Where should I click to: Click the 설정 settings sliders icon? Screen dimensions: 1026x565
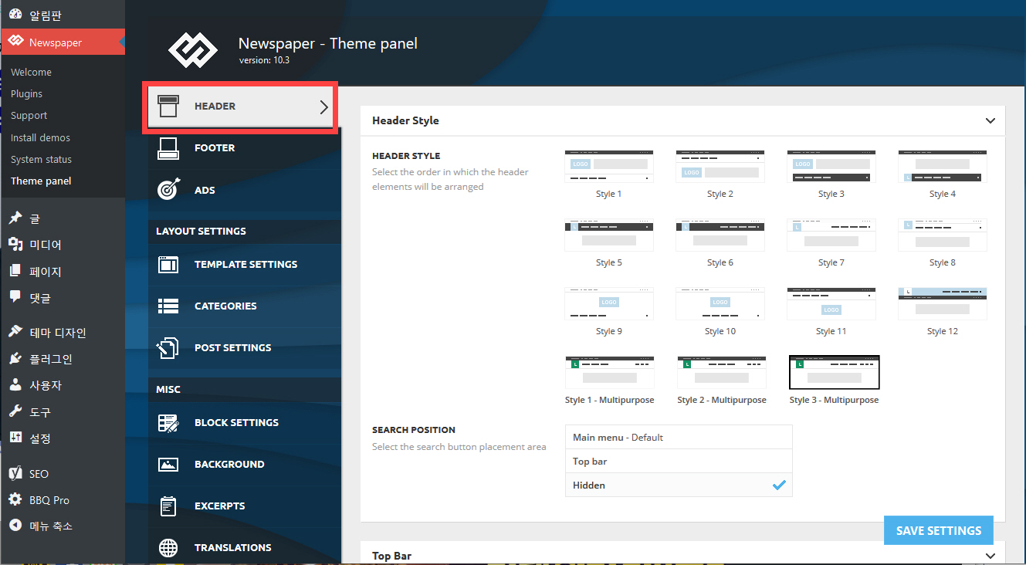15,438
